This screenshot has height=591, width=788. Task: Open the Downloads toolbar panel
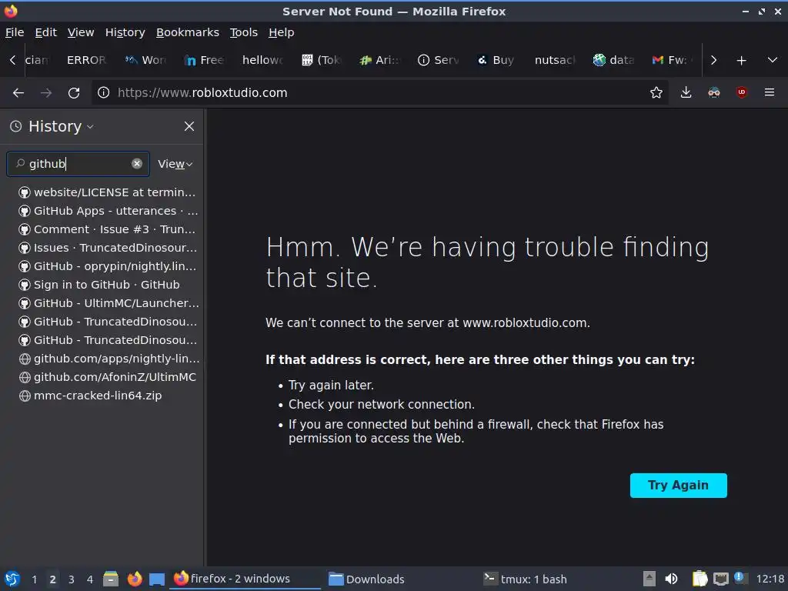coord(686,92)
